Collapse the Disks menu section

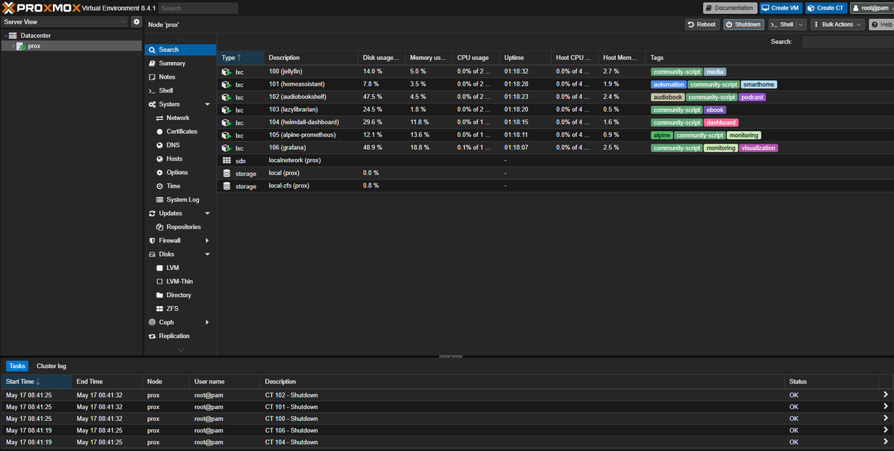click(x=207, y=254)
